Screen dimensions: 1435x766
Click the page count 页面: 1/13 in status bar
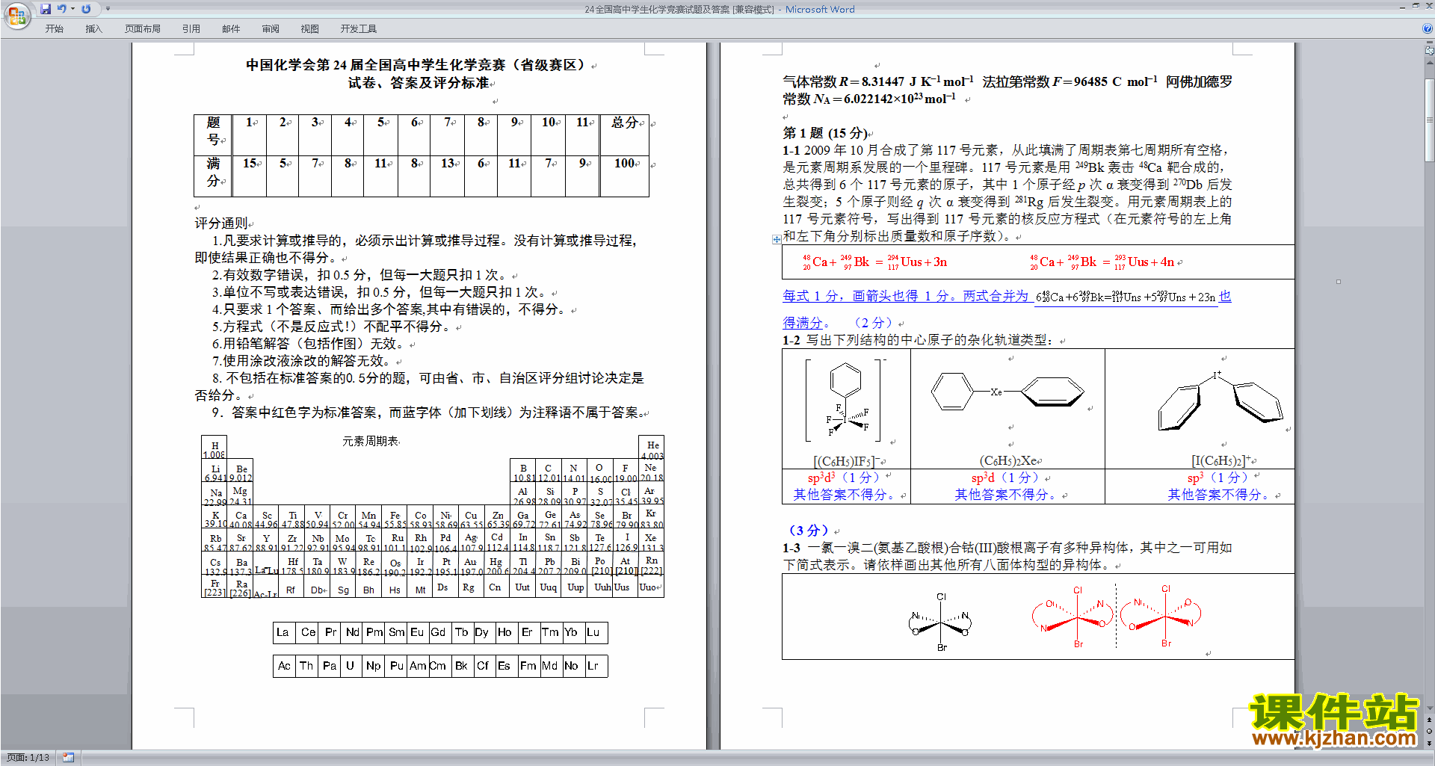(x=28, y=758)
